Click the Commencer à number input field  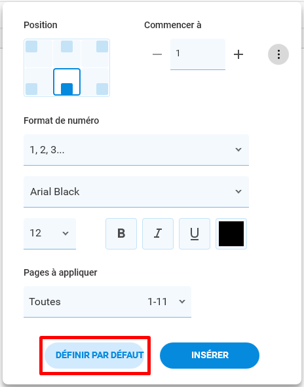198,54
